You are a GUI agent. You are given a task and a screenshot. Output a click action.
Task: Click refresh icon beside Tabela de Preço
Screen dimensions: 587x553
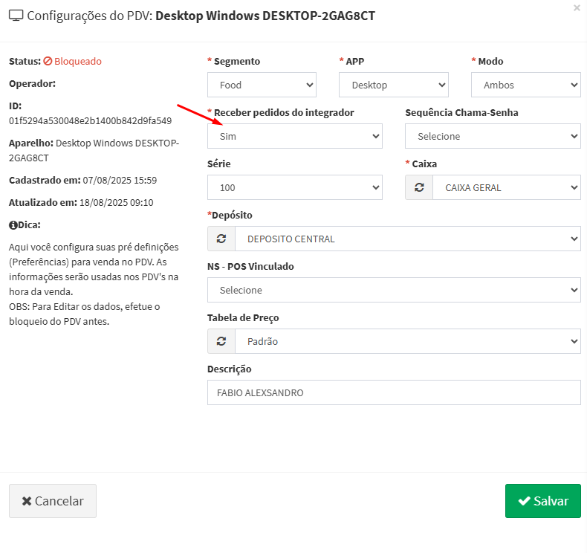[221, 342]
